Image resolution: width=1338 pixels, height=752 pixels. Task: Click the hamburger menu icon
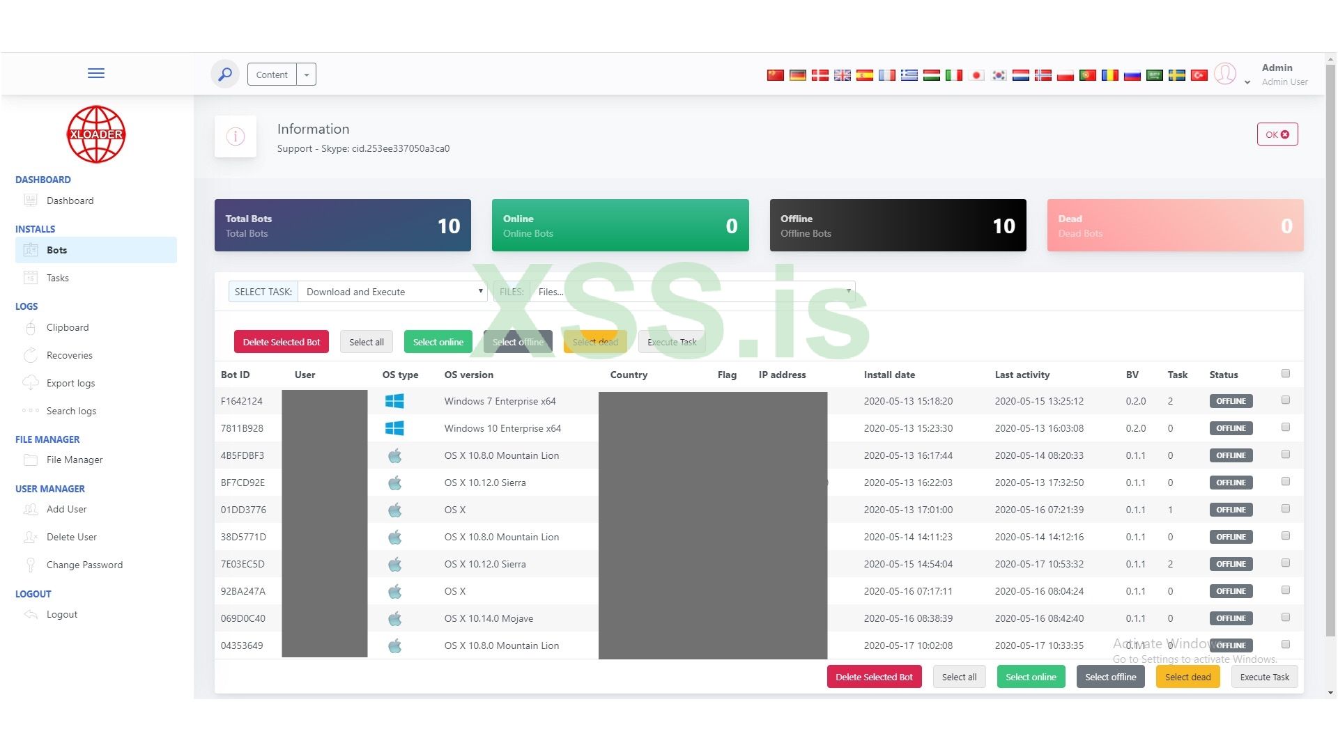point(96,73)
